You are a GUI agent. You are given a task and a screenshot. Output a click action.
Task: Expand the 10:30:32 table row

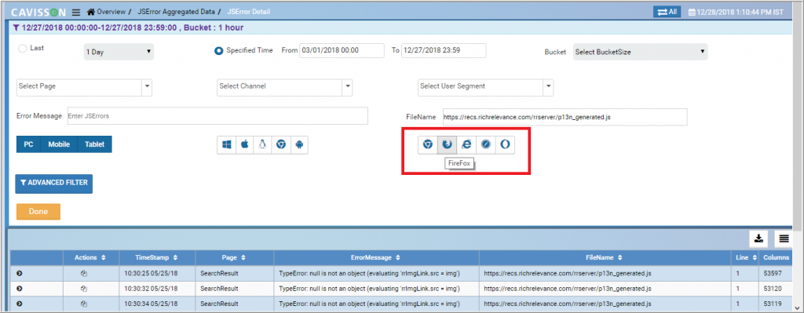pos(20,289)
